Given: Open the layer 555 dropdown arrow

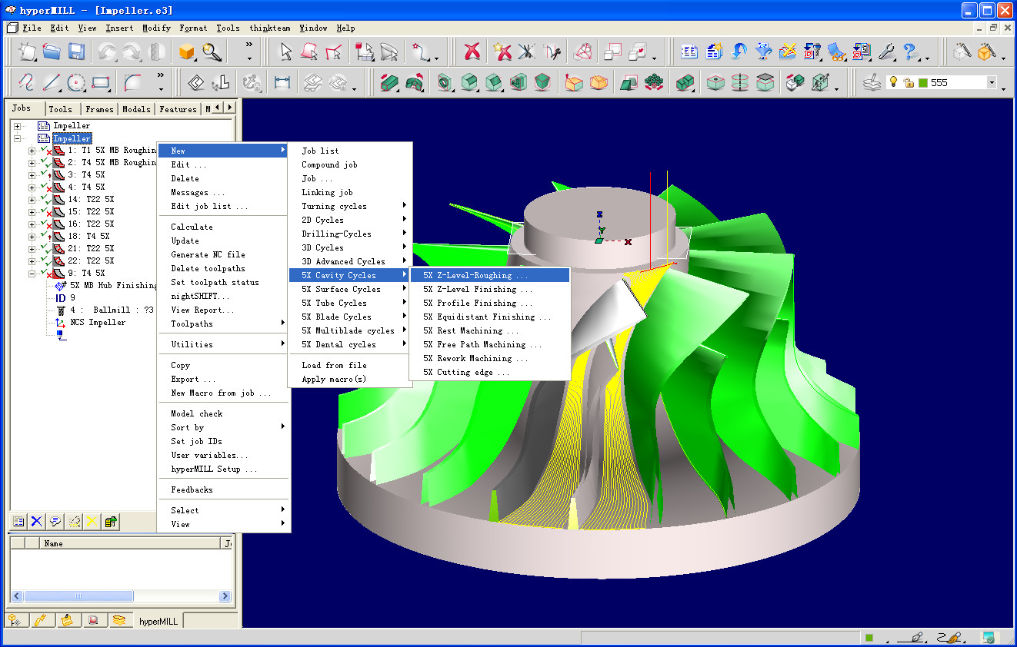Looking at the screenshot, I should point(992,82).
